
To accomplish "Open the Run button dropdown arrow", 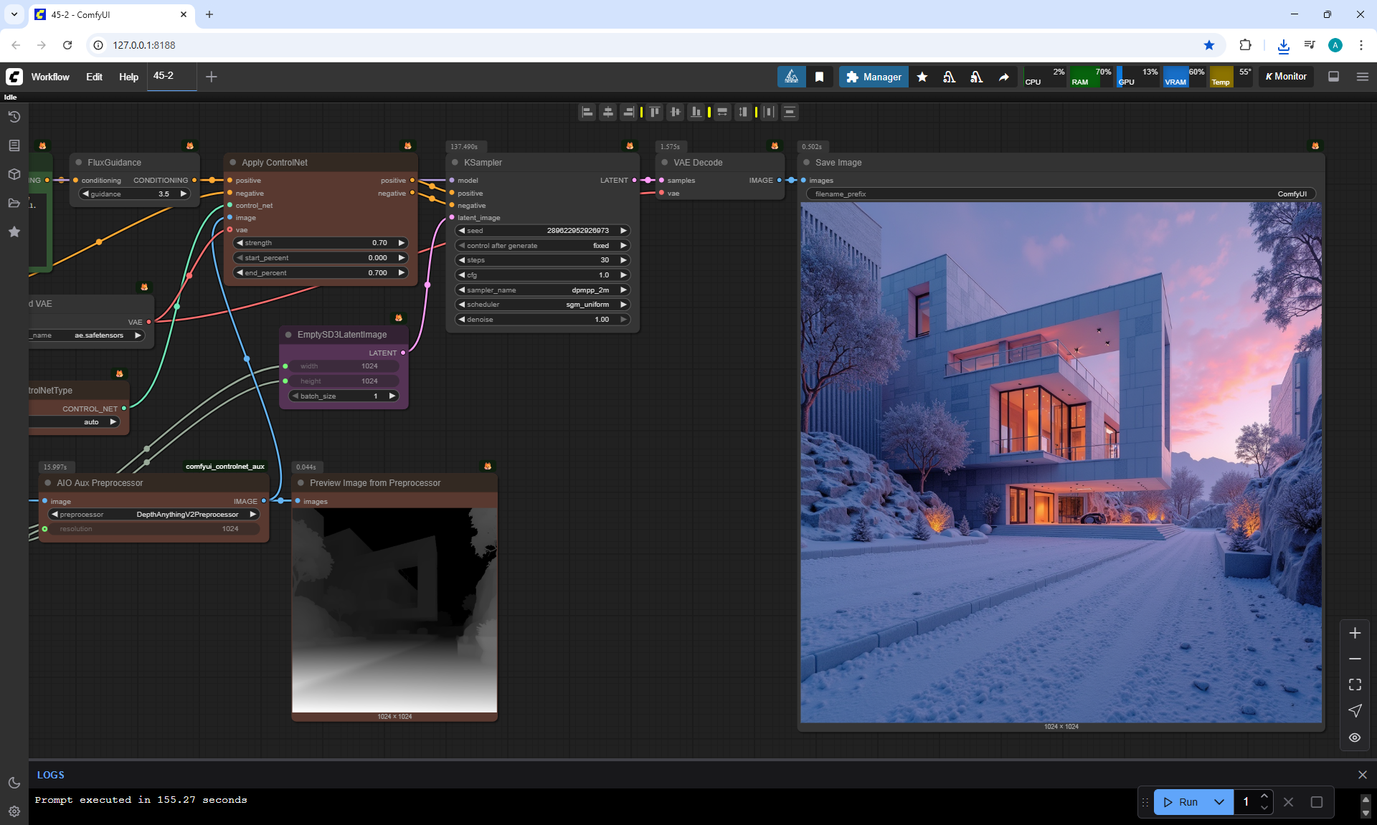I will 1219,802.
